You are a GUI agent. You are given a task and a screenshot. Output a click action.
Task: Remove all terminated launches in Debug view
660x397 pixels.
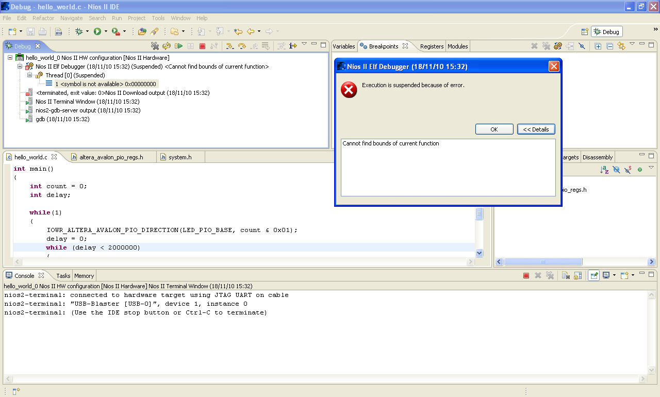155,46
